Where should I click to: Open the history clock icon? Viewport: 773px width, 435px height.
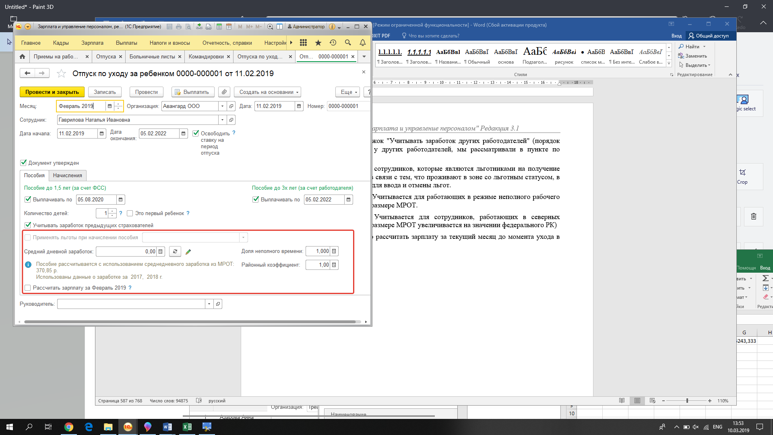pos(333,43)
